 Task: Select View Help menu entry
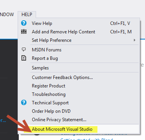click(79, 23)
